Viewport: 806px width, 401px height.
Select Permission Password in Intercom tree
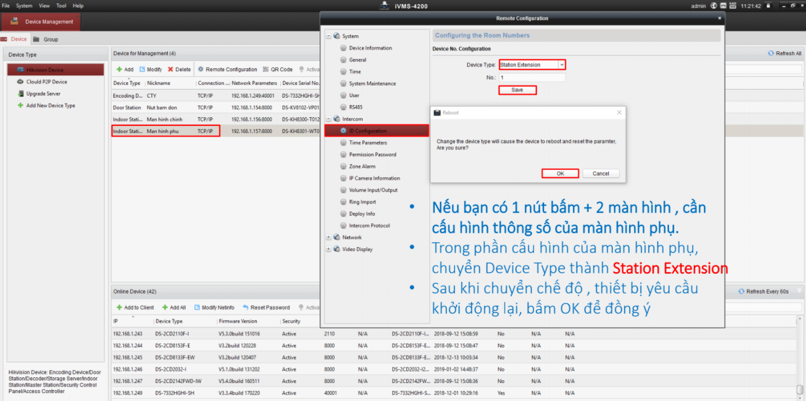372,154
